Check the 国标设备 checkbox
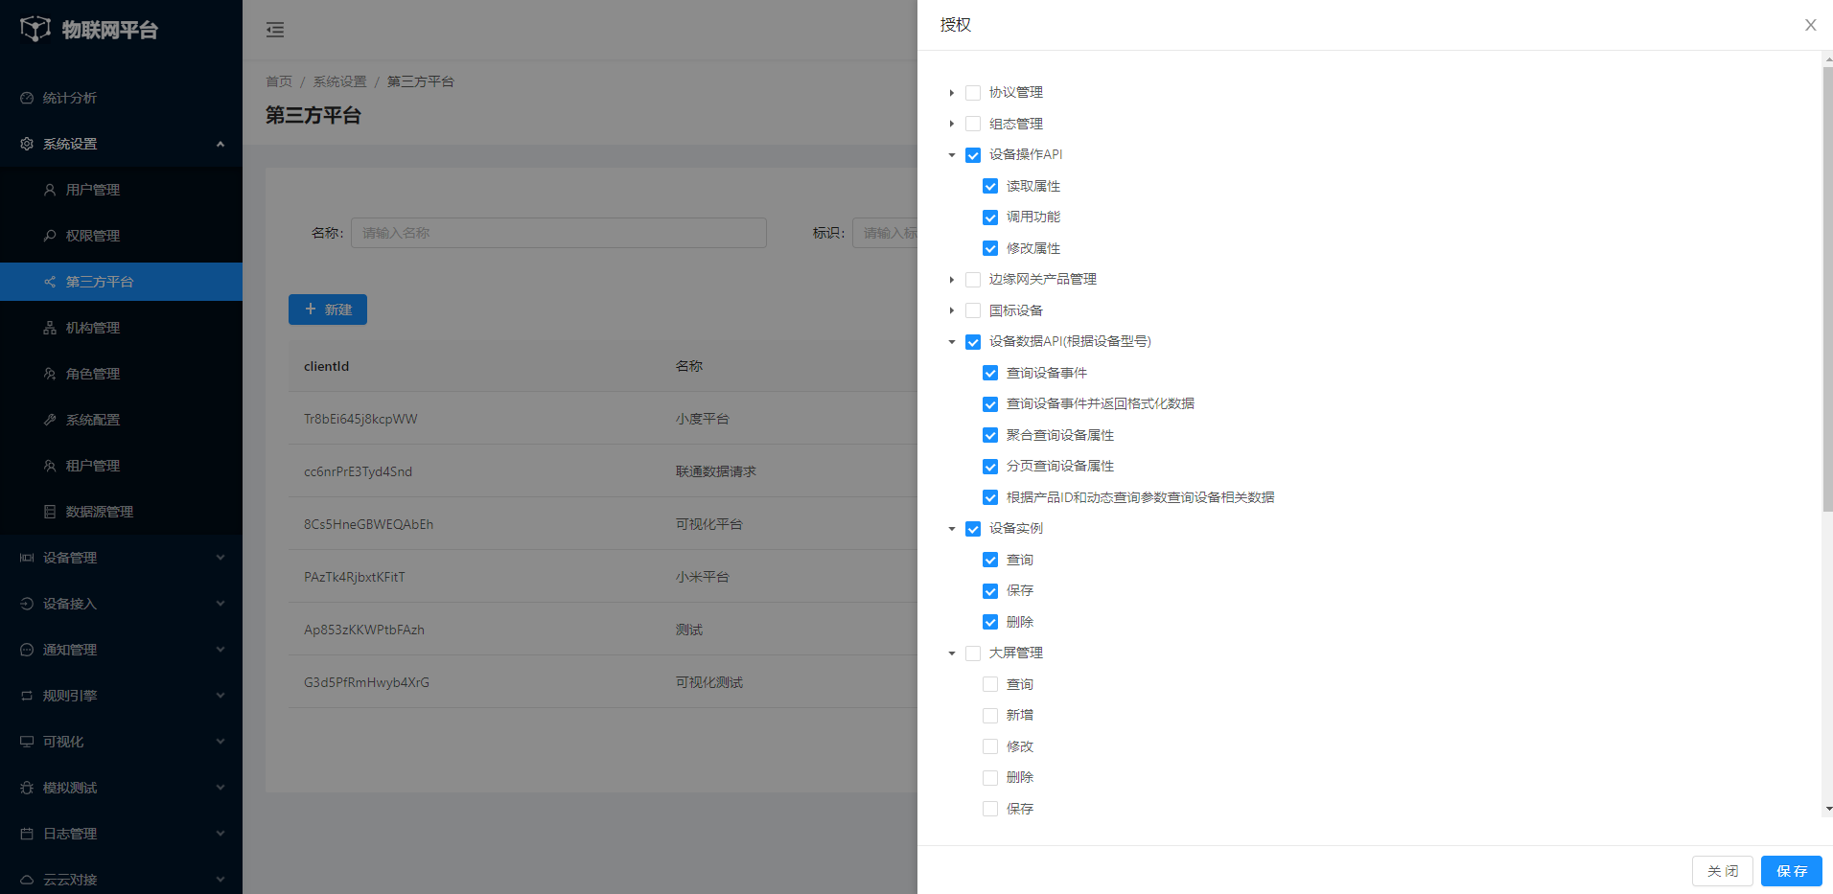The image size is (1833, 894). [973, 310]
